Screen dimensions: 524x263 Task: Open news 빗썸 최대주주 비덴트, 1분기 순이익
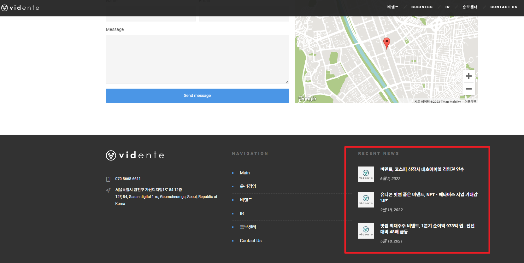coord(427,229)
